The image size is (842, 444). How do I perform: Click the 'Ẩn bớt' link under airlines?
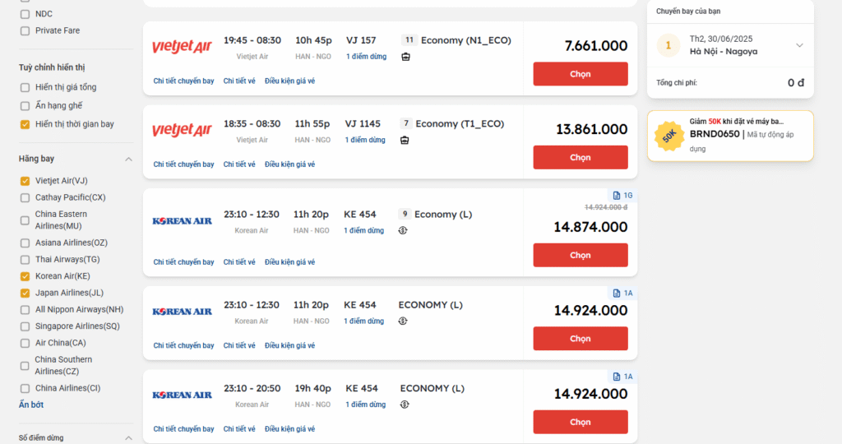(x=31, y=405)
